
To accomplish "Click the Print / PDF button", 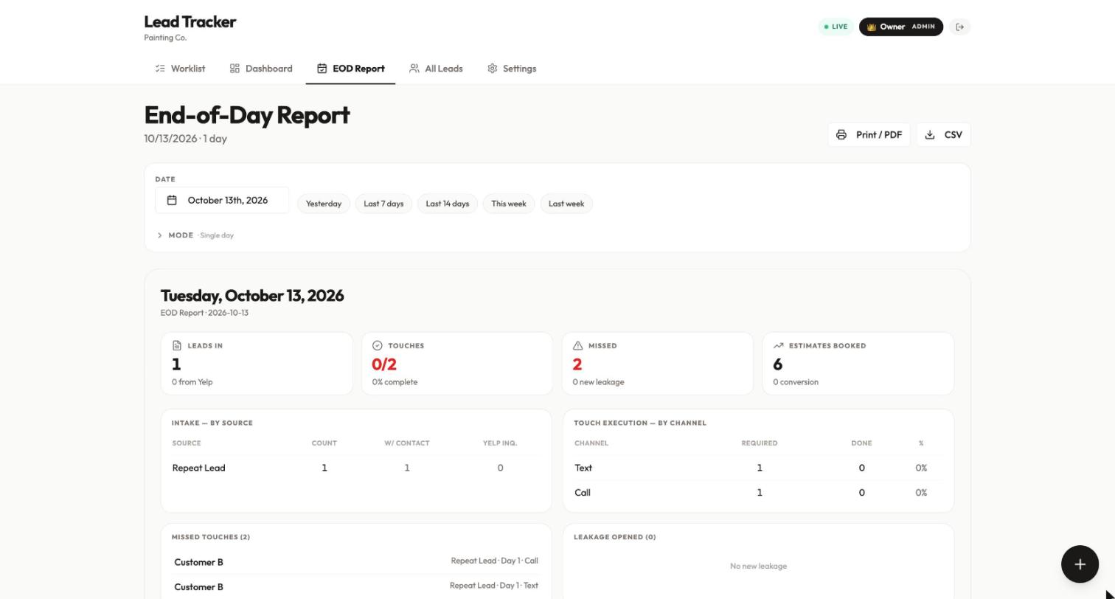I will coord(869,135).
